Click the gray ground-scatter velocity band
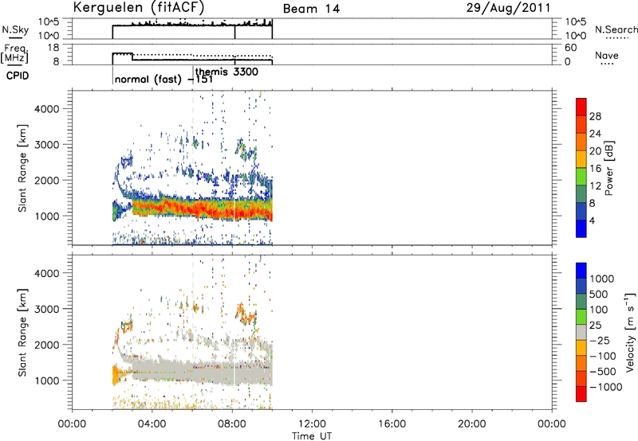Viewport: 638px width, 441px height. pyautogui.click(x=203, y=372)
